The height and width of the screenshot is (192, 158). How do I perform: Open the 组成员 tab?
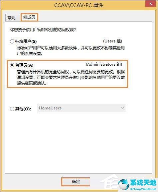[29, 17]
